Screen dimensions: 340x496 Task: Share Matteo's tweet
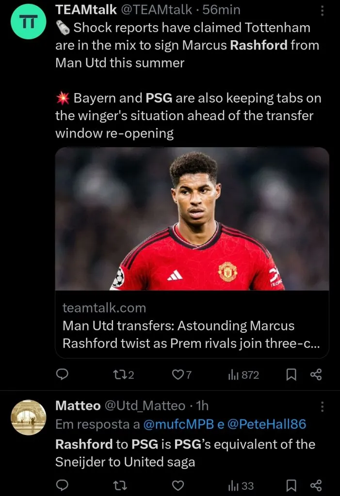[x=316, y=485]
